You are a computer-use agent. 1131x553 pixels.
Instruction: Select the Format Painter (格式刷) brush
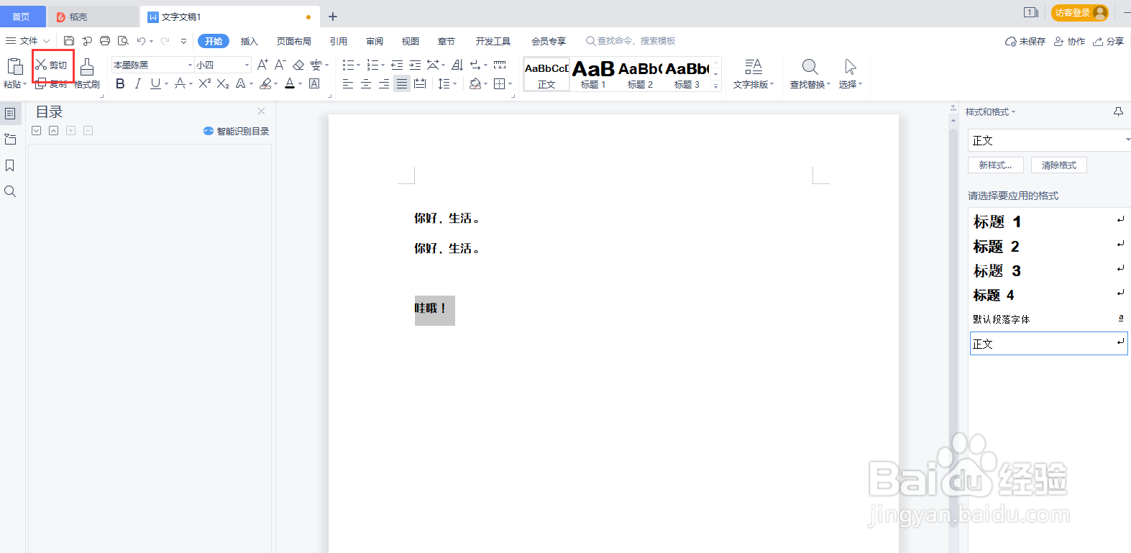click(x=87, y=73)
